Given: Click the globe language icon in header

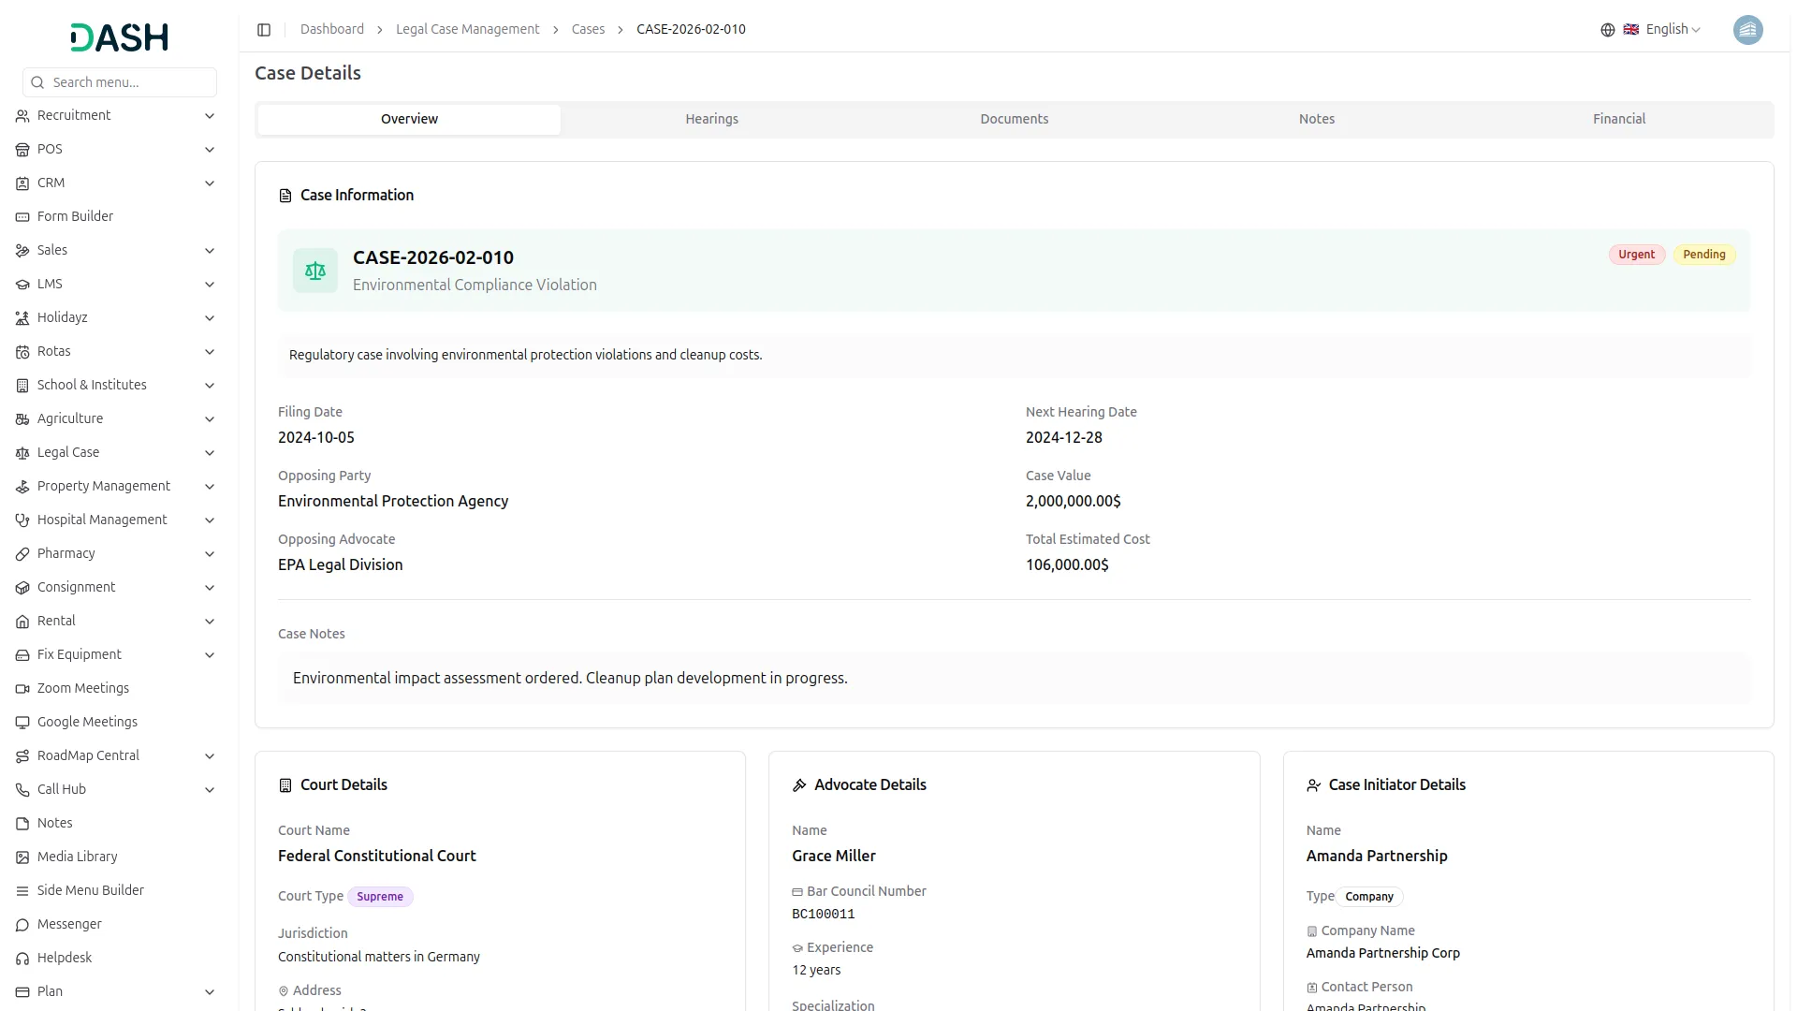Looking at the screenshot, I should pos(1607,29).
